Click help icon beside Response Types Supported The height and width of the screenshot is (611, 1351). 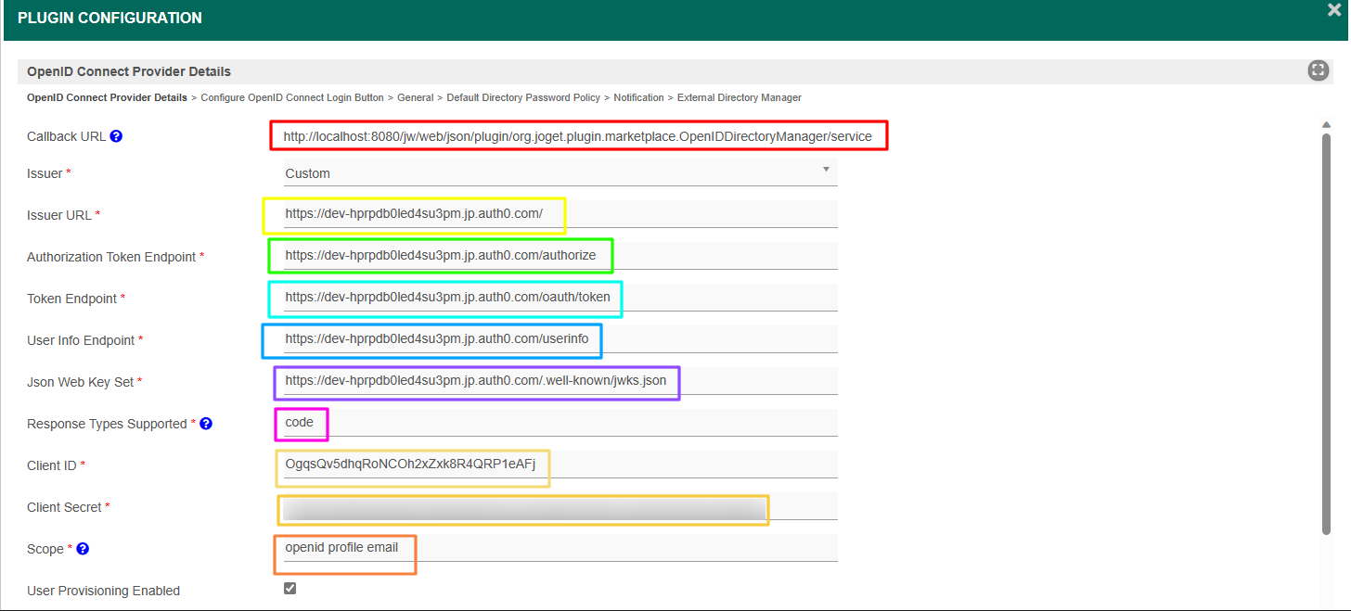206,424
